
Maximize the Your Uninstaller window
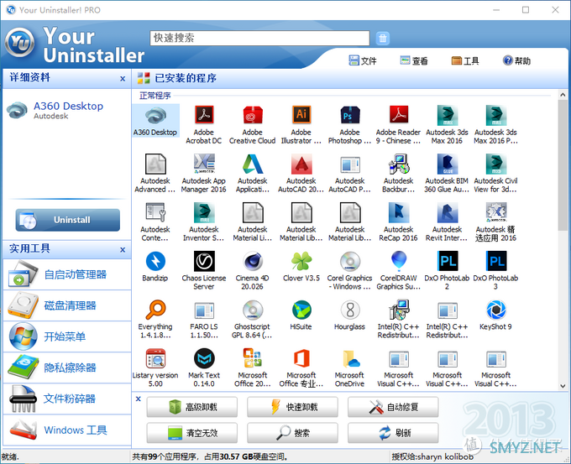[526, 10]
